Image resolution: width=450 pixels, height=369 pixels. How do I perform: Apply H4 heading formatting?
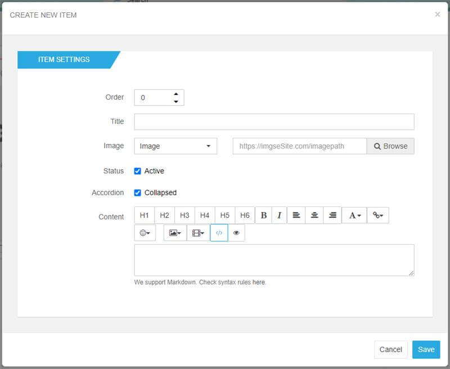pyautogui.click(x=205, y=215)
